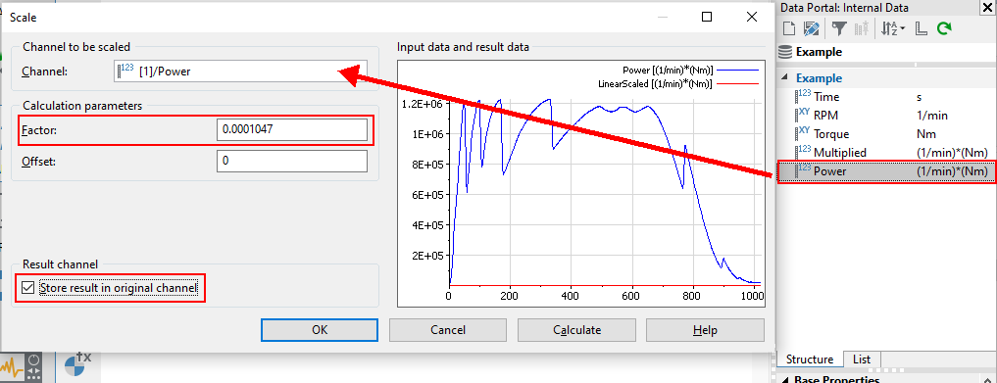This screenshot has height=383, width=997.
Task: Click the orange waveform analysis icon
Action: coord(12,367)
